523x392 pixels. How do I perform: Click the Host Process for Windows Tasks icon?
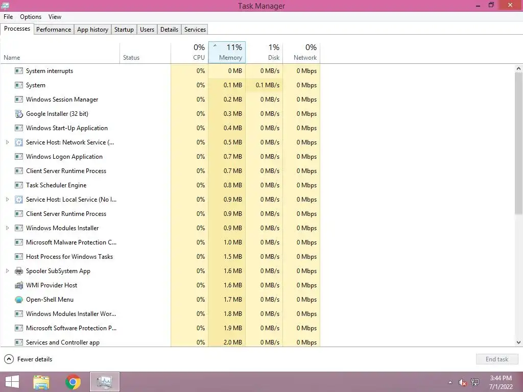tap(19, 257)
